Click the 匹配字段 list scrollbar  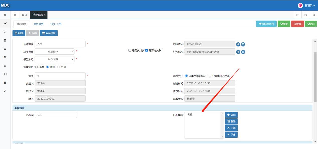(222, 125)
